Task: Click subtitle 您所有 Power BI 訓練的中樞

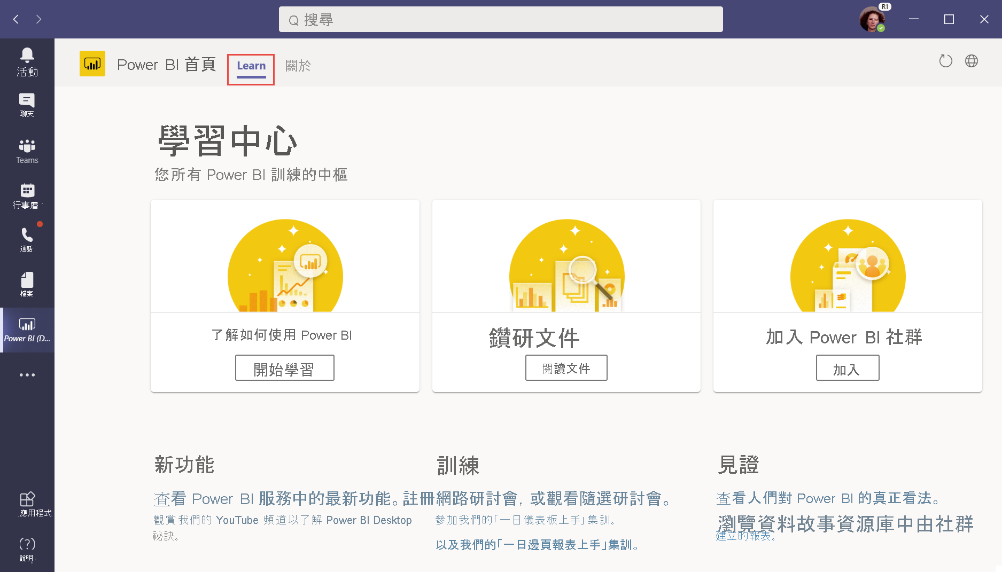Action: point(251,175)
